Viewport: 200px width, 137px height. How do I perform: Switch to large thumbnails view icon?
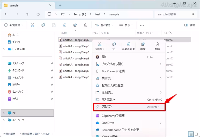(x=196, y=134)
